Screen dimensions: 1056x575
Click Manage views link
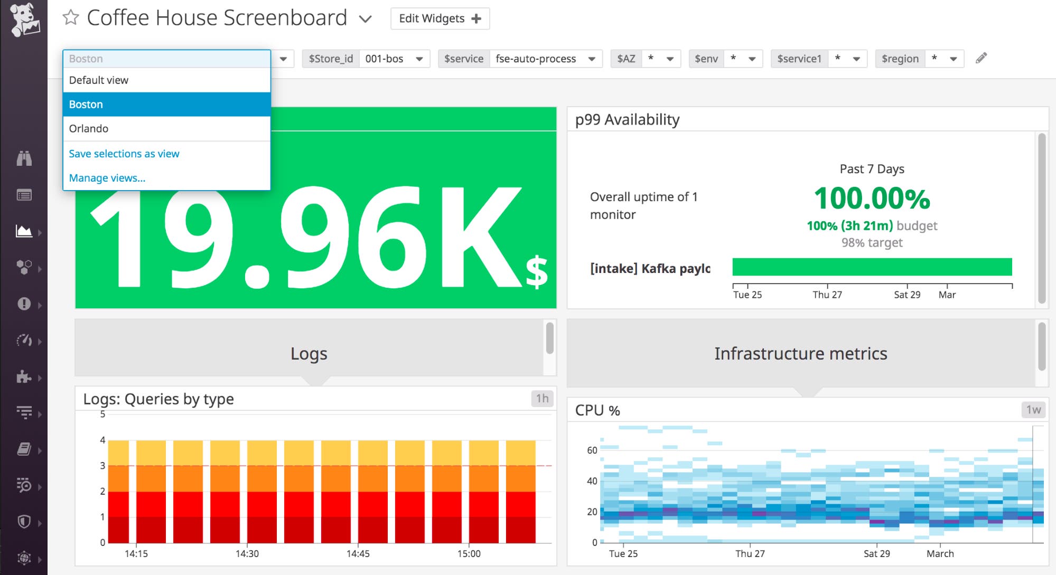(x=107, y=178)
